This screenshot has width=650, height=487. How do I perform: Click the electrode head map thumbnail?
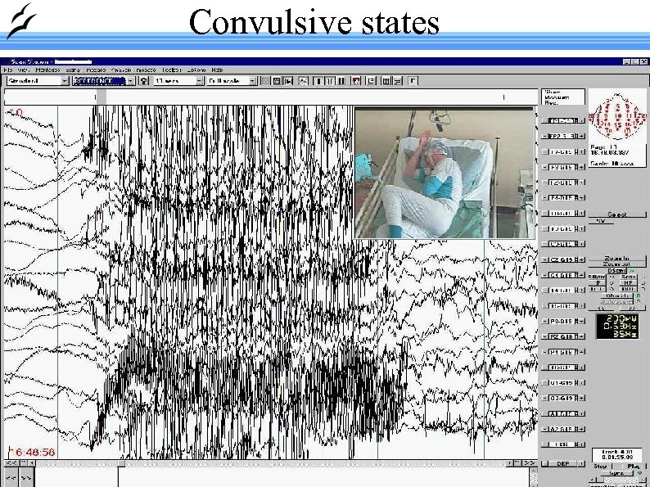click(617, 117)
